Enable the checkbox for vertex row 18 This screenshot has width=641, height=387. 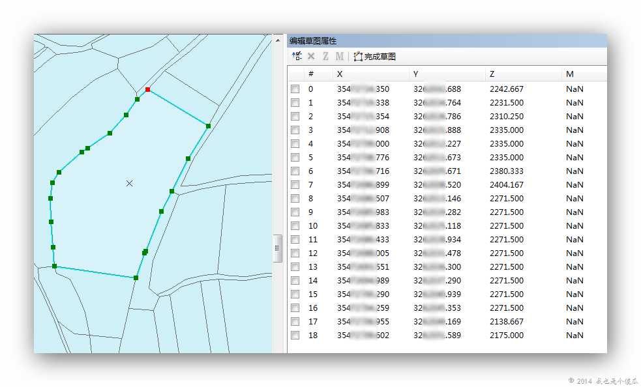[295, 336]
